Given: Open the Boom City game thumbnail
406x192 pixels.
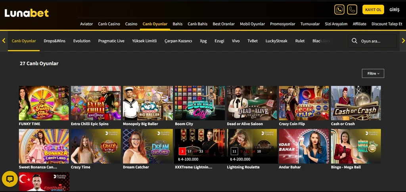Looking at the screenshot, I should point(200,103).
